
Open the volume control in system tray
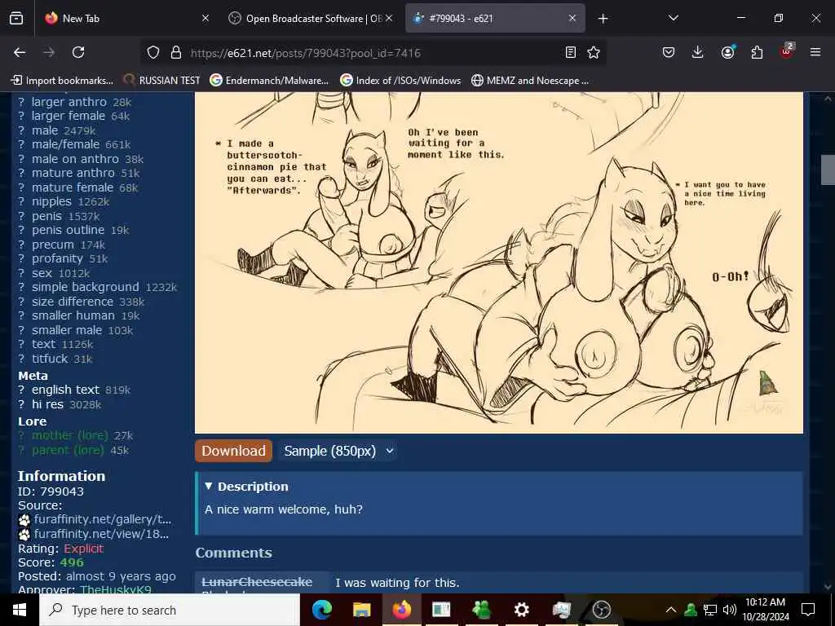pyautogui.click(x=730, y=610)
